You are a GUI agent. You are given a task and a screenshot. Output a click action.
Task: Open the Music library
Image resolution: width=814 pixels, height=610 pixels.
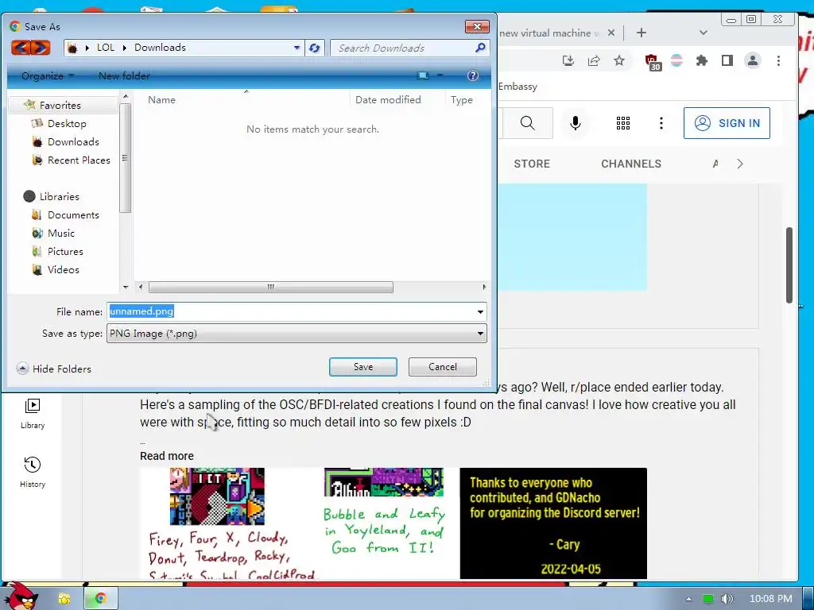pos(60,233)
